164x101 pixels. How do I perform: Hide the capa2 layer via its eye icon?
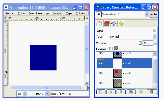click(x=100, y=73)
